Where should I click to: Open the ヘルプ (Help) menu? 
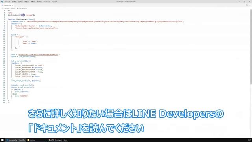coord(54,2)
